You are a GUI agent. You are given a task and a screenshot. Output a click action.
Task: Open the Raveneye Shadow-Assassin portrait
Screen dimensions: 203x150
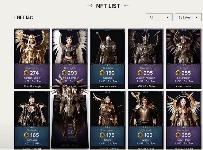click(145, 47)
